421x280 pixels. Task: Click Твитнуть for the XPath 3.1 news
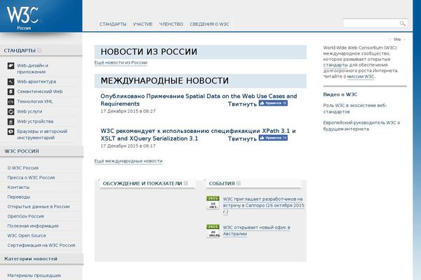pos(243,139)
